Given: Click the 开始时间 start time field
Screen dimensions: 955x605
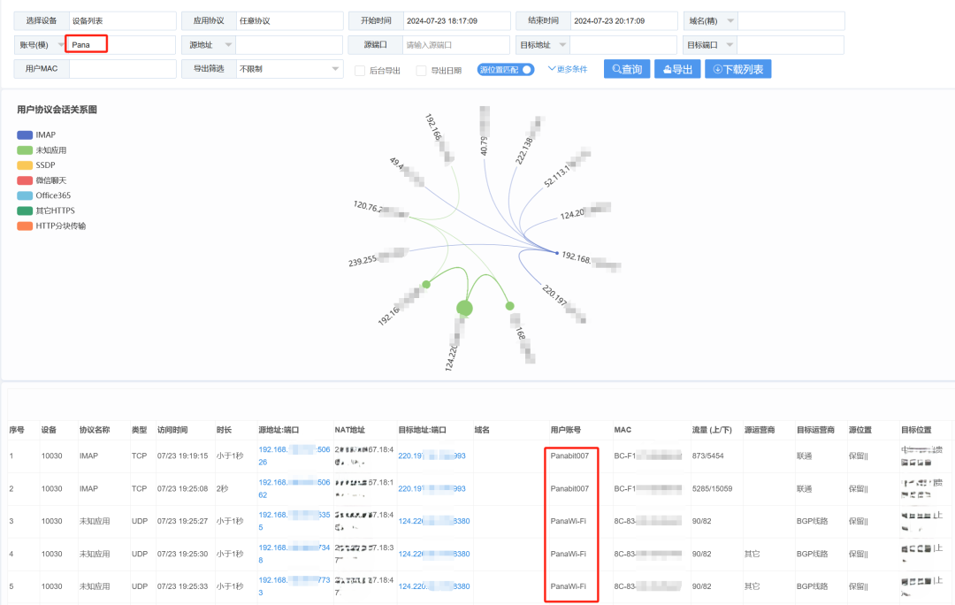Looking at the screenshot, I should pyautogui.click(x=457, y=20).
